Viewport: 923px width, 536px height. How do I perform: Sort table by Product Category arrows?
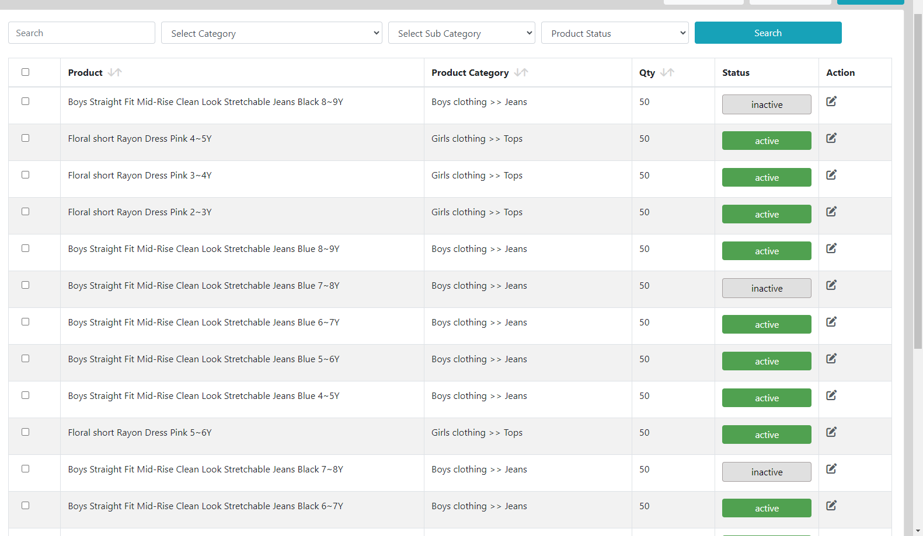pyautogui.click(x=521, y=72)
